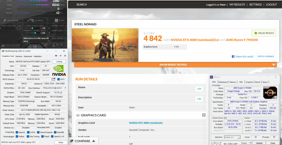This screenshot has width=282, height=145.
Task: Click Validate button in CPU-Z
Action: pyautogui.click(x=259, y=143)
